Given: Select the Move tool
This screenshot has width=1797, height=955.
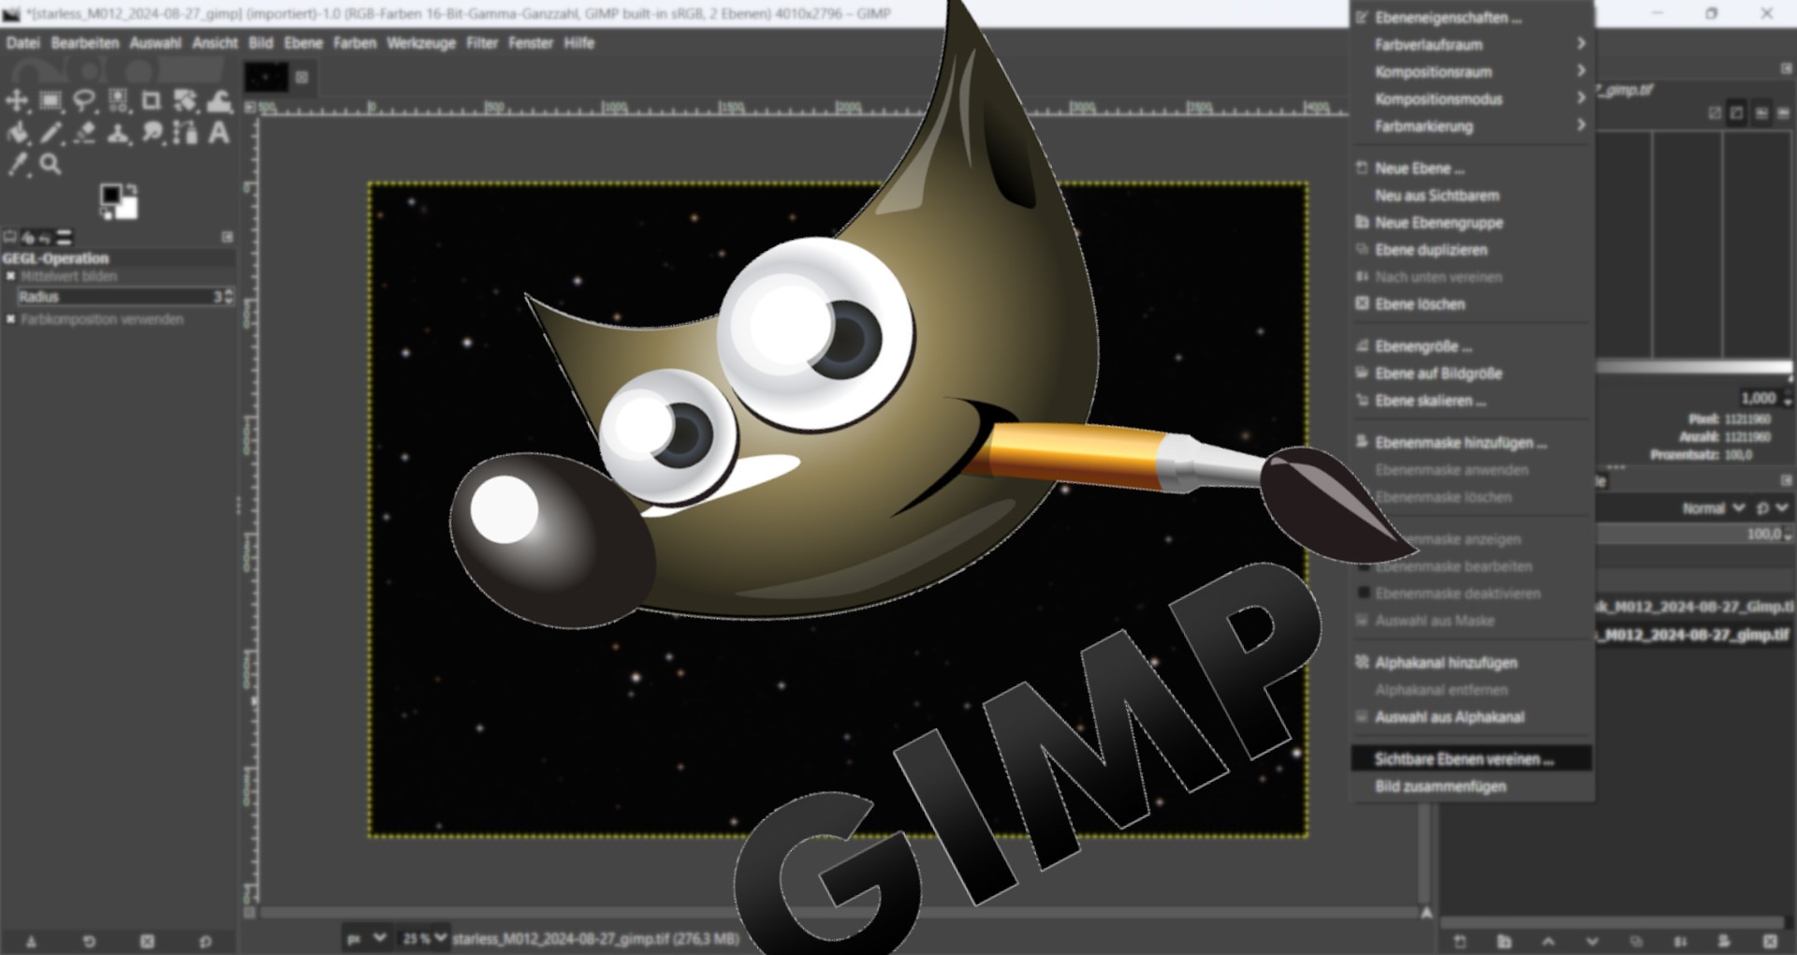Looking at the screenshot, I should tap(17, 101).
